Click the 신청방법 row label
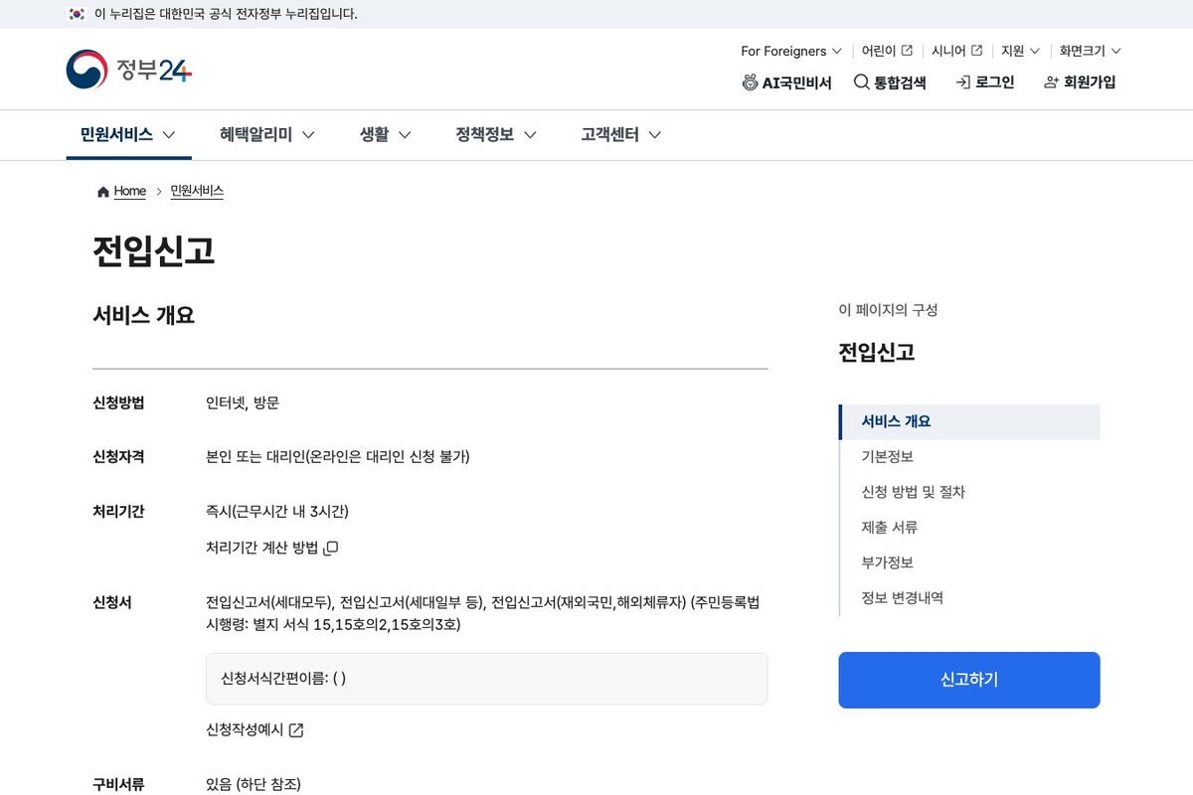Viewport: 1193px width, 795px height. click(x=118, y=402)
